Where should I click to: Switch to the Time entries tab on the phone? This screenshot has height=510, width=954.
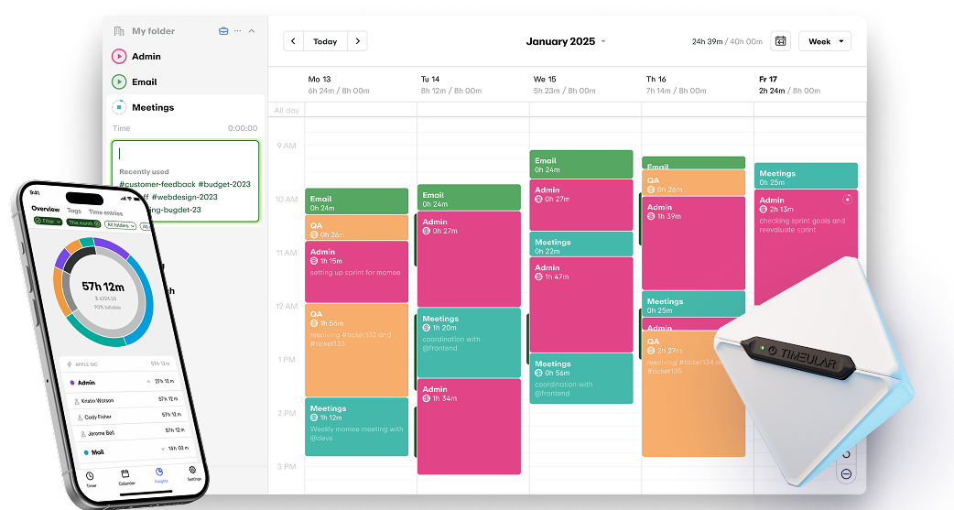[x=106, y=212]
